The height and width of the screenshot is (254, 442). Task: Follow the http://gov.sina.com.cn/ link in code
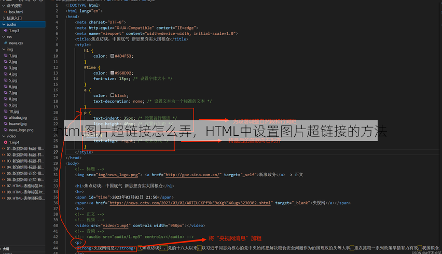pyautogui.click(x=192, y=175)
